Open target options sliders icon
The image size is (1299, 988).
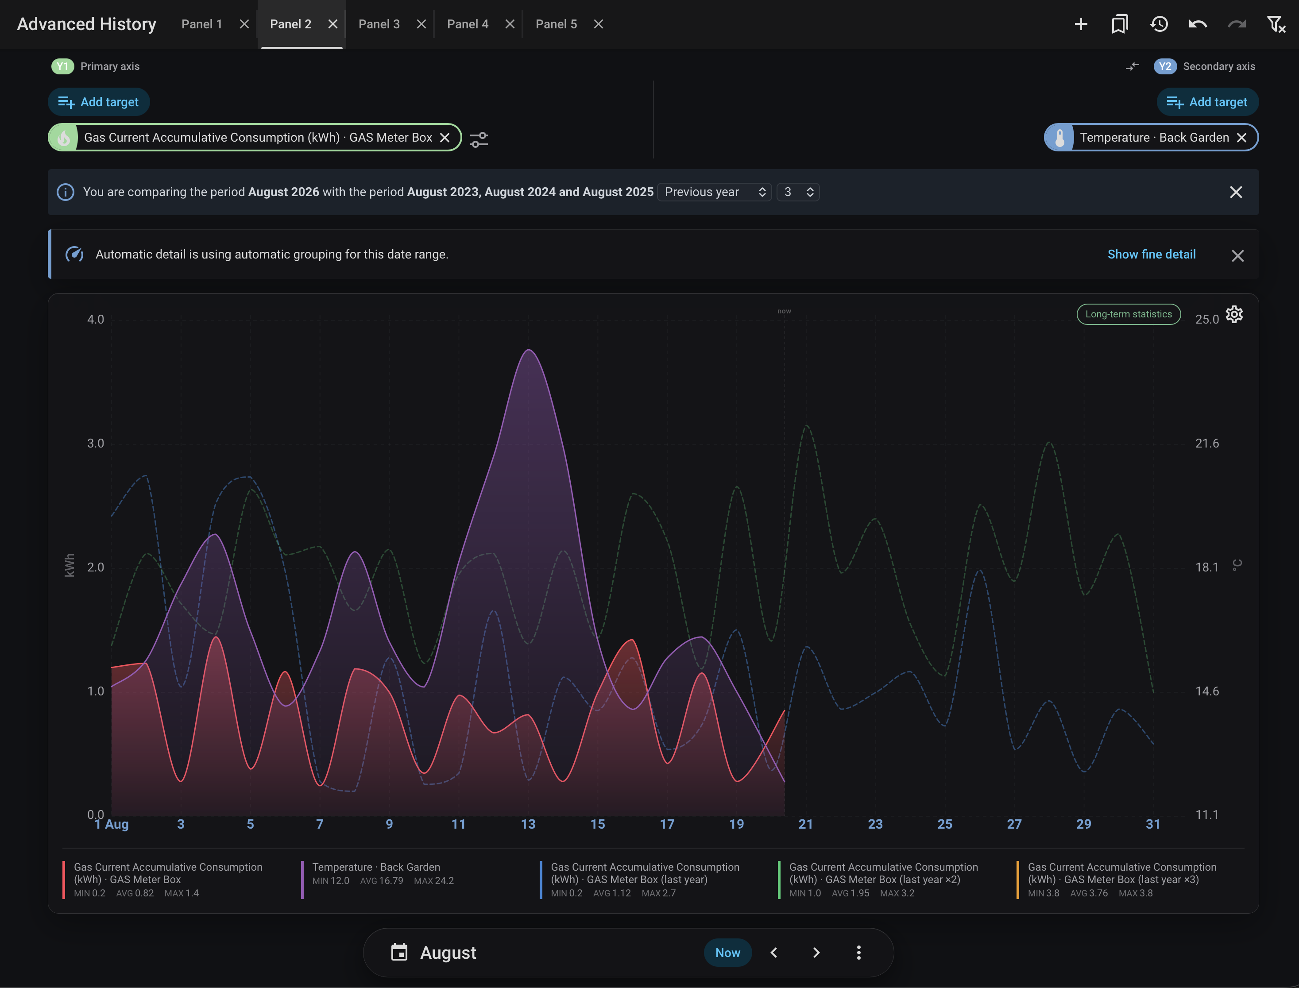point(479,139)
